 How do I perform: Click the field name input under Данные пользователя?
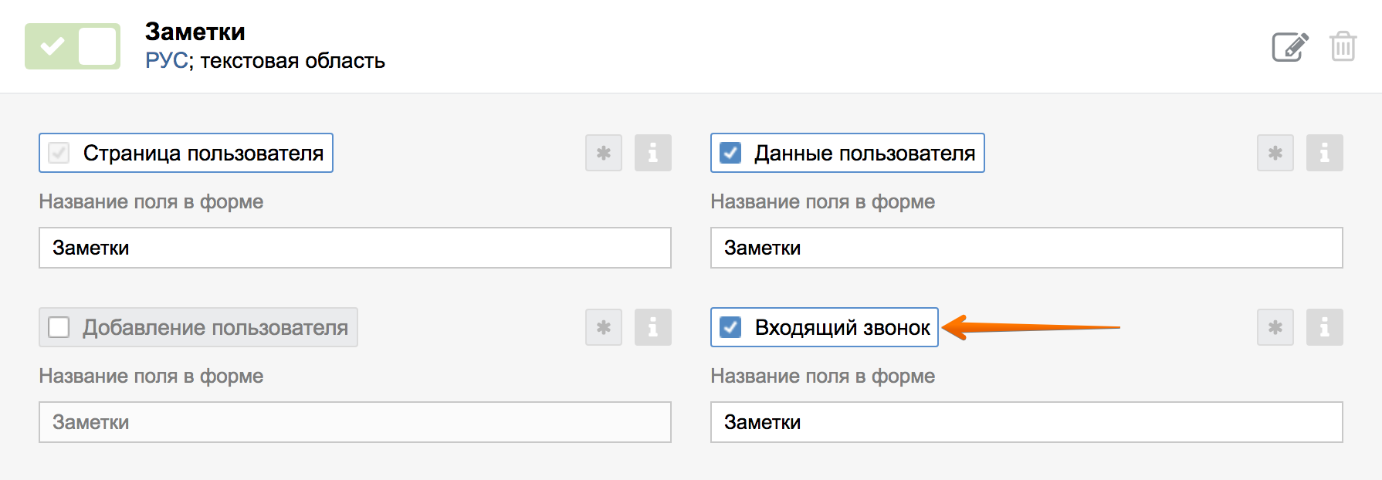(x=1027, y=248)
